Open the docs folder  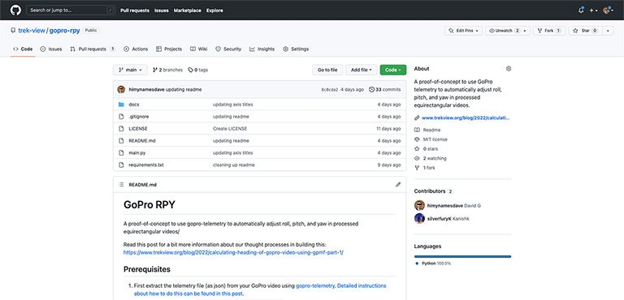[x=134, y=105]
